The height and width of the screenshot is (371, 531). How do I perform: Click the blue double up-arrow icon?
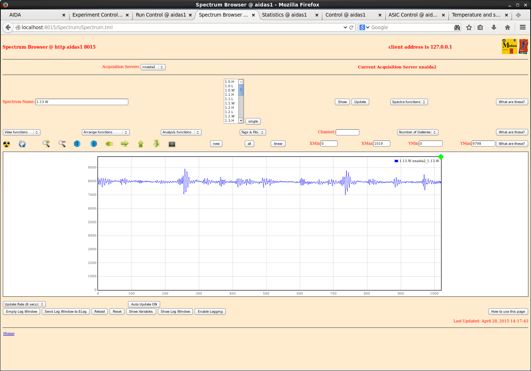94,144
